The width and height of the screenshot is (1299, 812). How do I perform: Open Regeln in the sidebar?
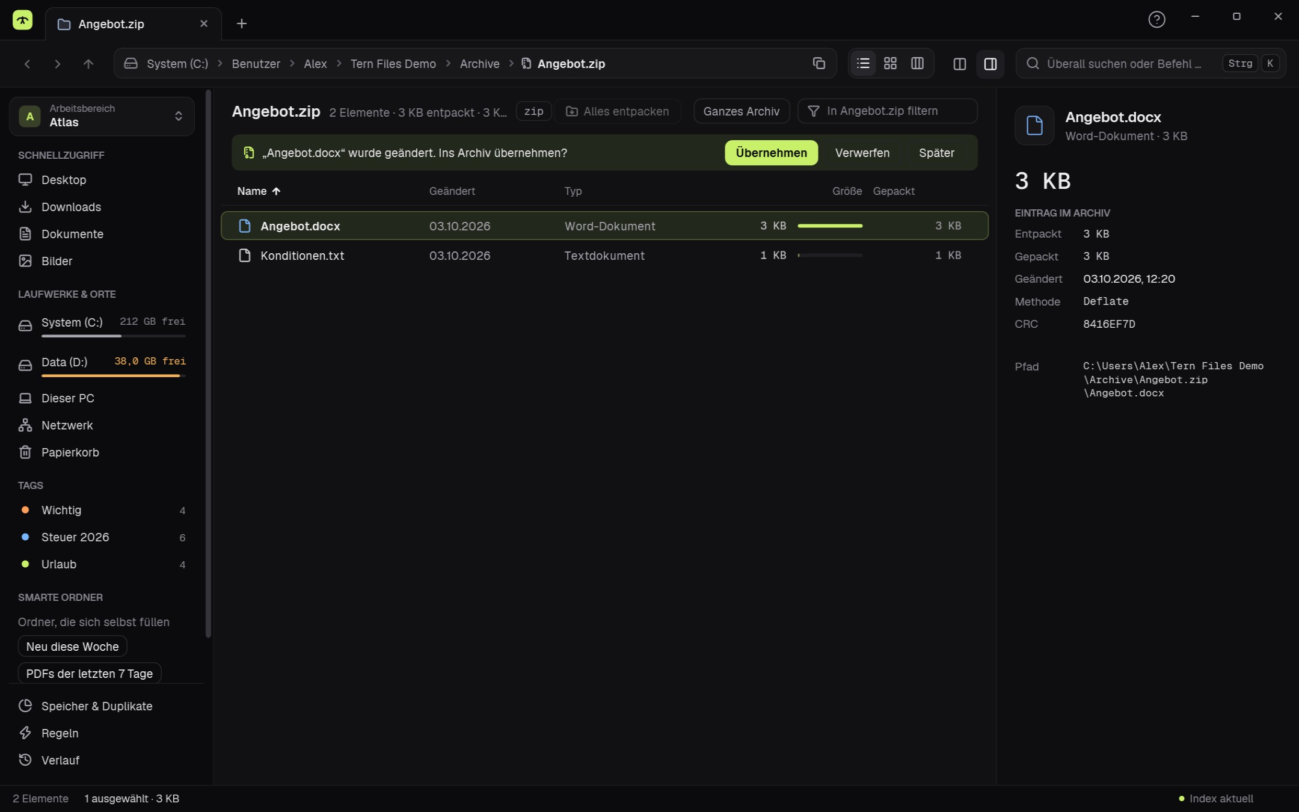click(102, 733)
